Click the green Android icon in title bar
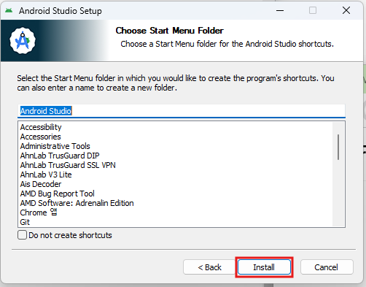 pos(9,10)
